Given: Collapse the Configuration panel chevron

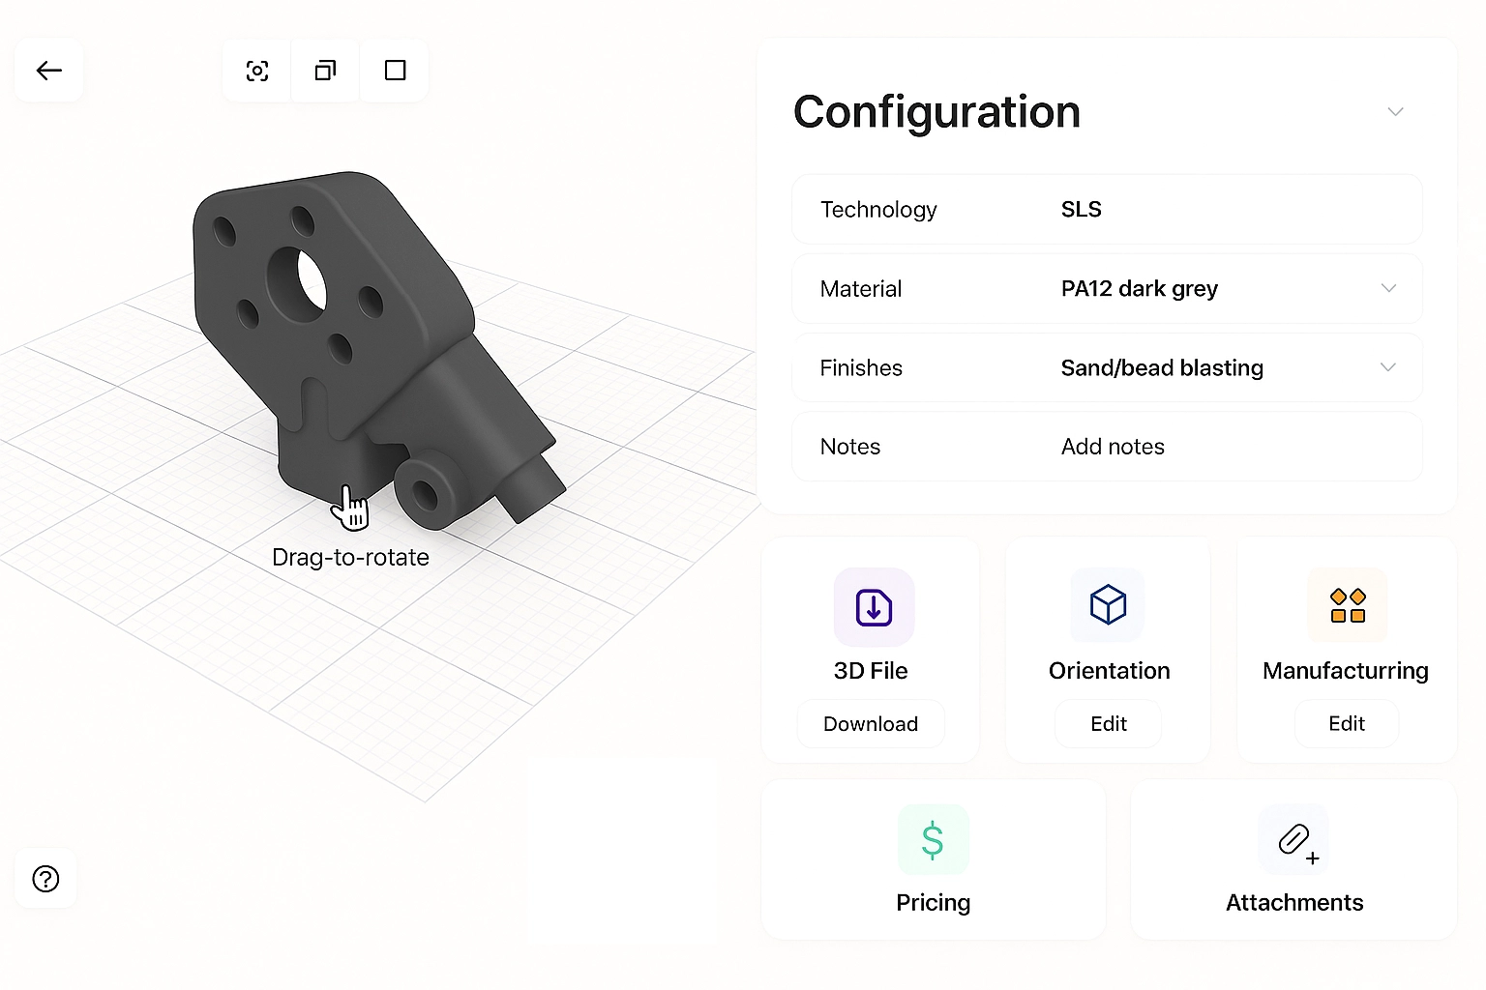Looking at the screenshot, I should [x=1395, y=112].
